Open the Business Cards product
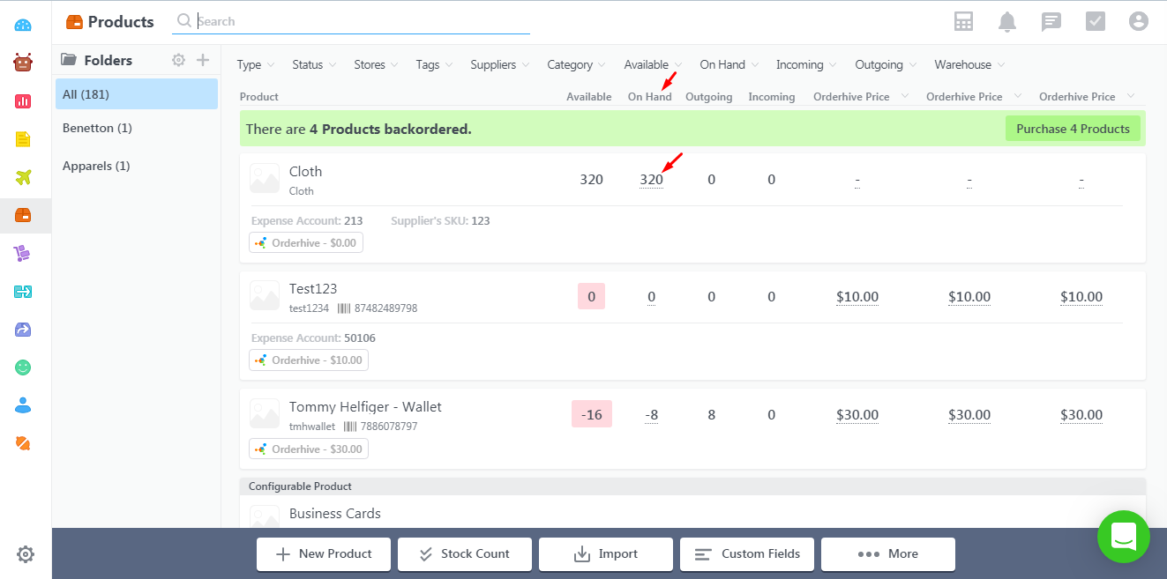This screenshot has height=579, width=1167. tap(335, 514)
